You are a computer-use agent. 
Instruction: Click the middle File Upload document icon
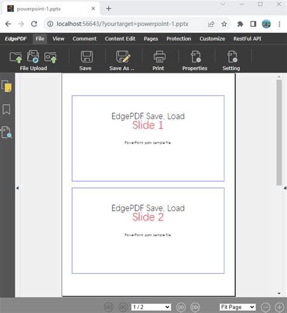pyautogui.click(x=33, y=56)
